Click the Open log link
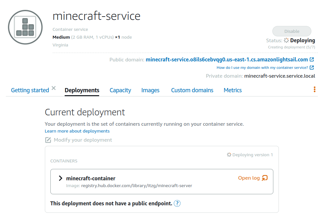 pyautogui.click(x=249, y=178)
